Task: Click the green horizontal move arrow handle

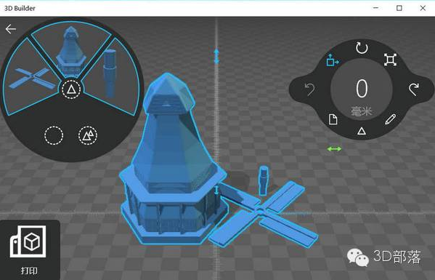Action: point(334,149)
